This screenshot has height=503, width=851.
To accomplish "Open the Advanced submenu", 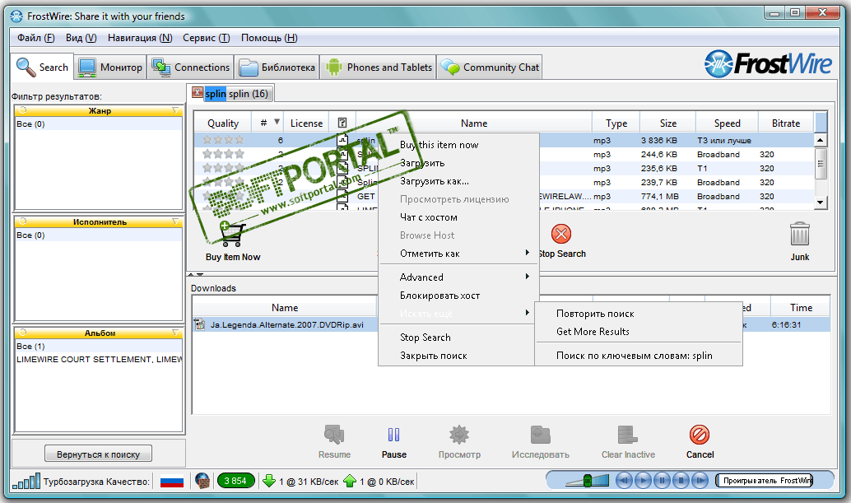I will [459, 277].
